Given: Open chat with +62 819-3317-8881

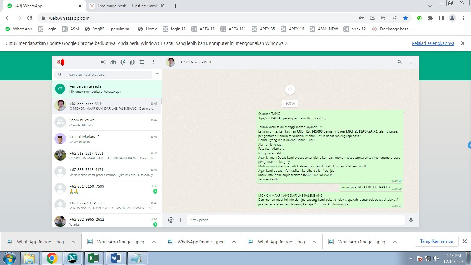Looking at the screenshot, I should (106, 156).
